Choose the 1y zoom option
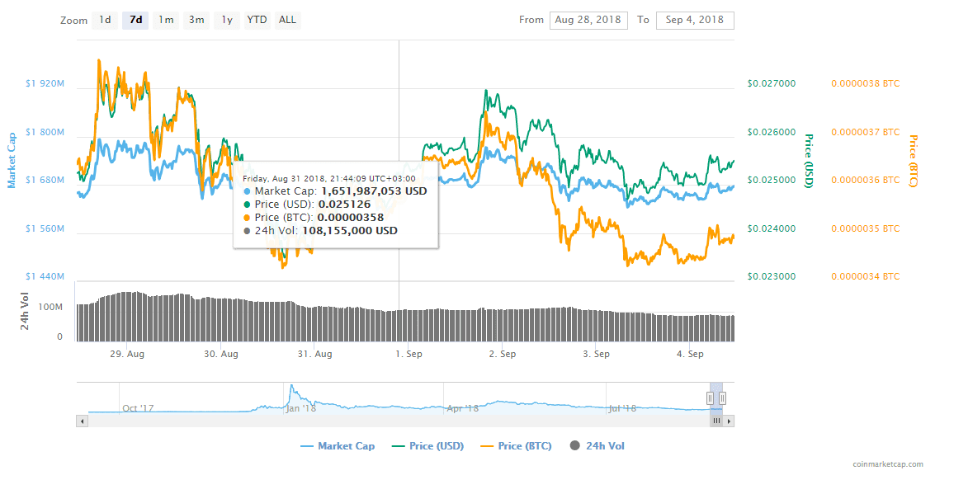 point(226,20)
